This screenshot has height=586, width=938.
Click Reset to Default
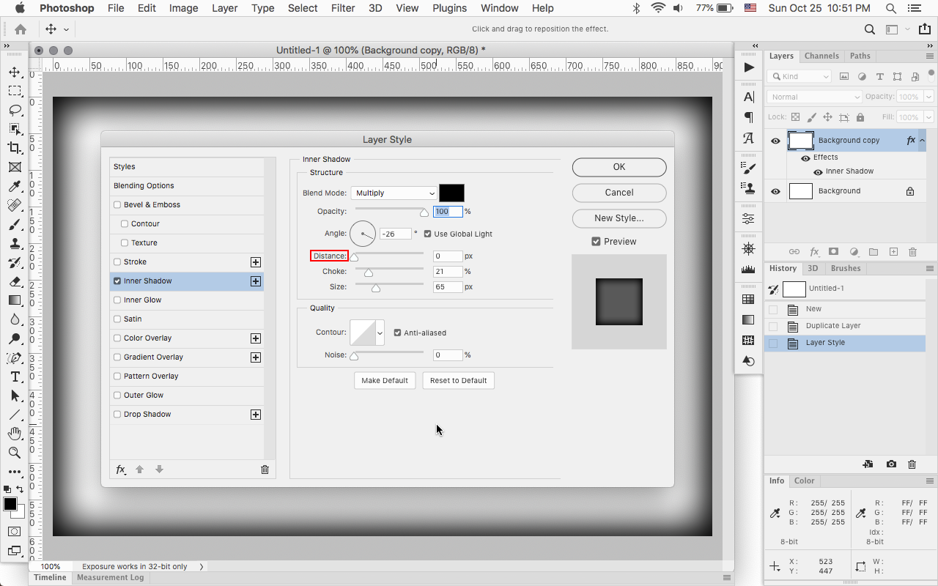[x=458, y=380]
